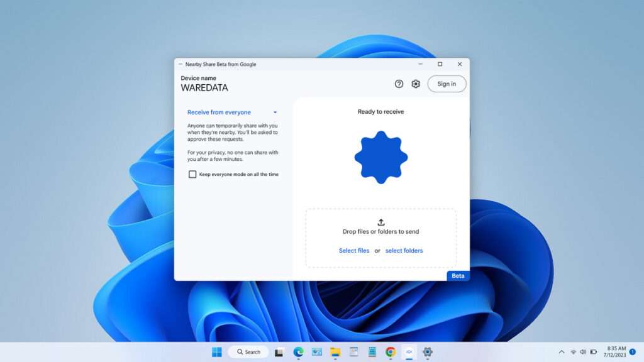
Task: Launch Microsoft Edge from taskbar
Action: [298, 352]
